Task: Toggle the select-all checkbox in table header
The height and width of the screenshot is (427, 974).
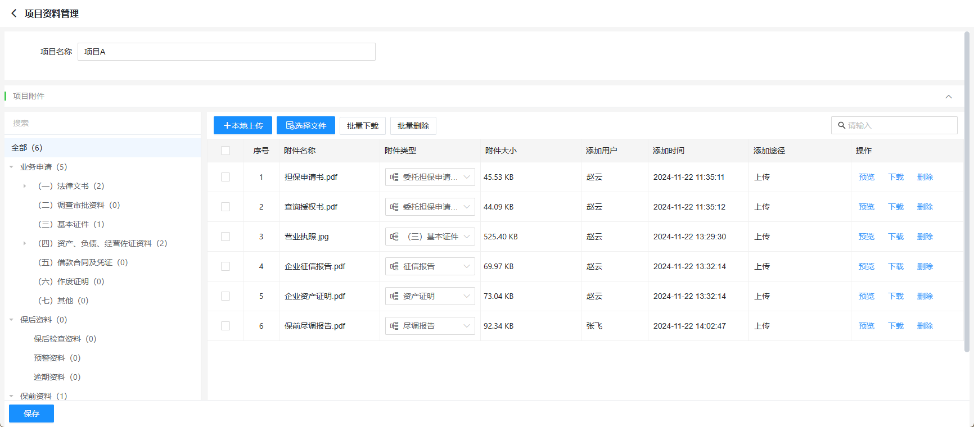Action: coord(226,151)
